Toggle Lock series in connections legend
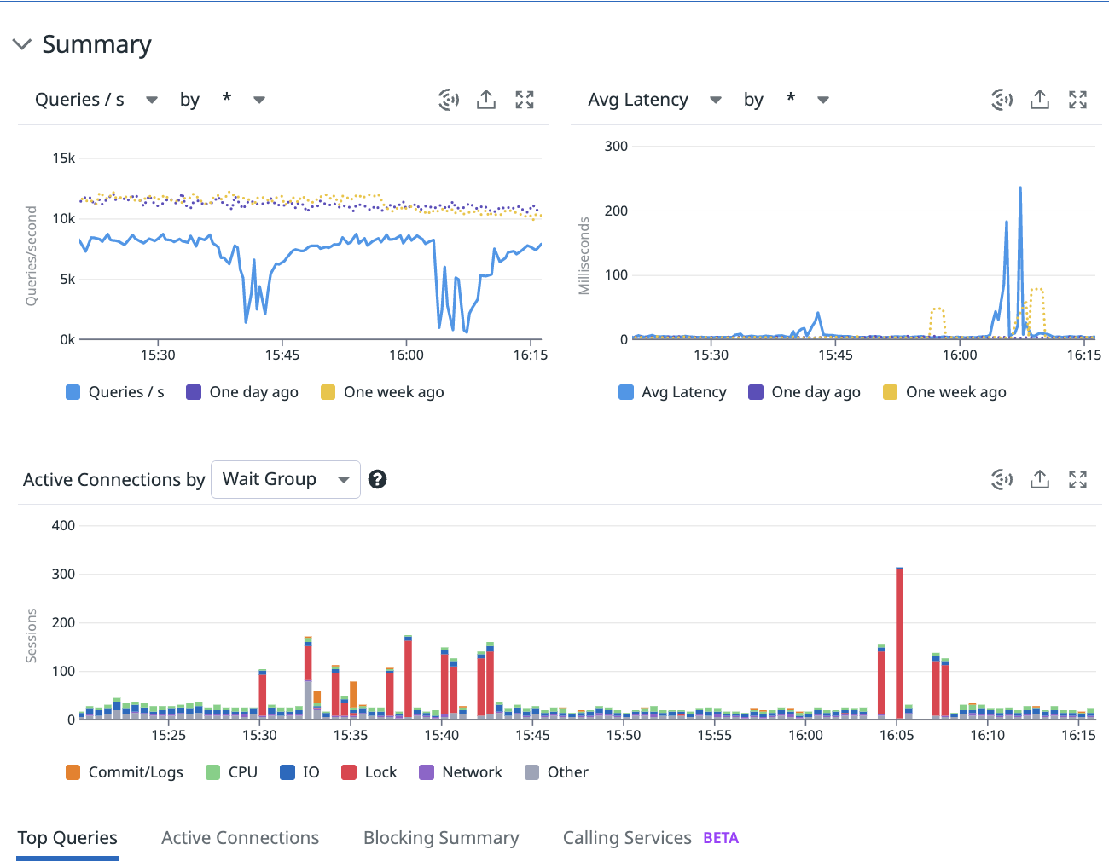 369,772
